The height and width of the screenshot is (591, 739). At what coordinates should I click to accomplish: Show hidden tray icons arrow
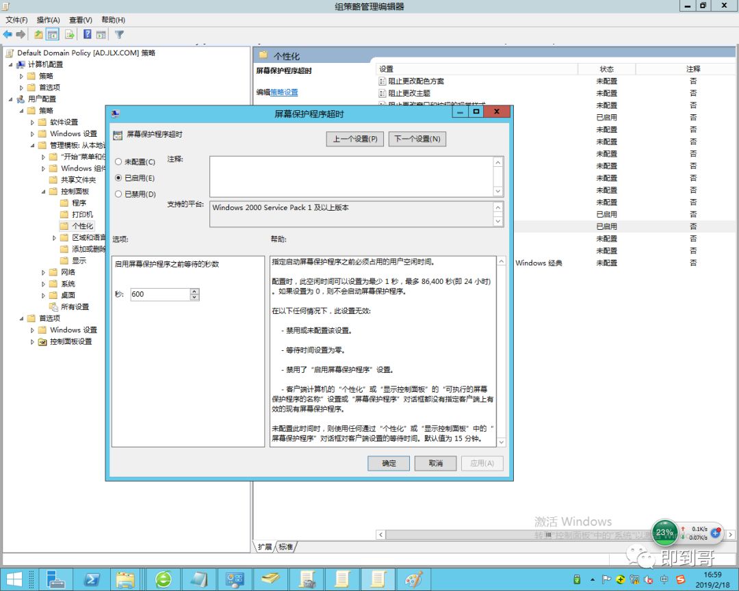(x=593, y=579)
